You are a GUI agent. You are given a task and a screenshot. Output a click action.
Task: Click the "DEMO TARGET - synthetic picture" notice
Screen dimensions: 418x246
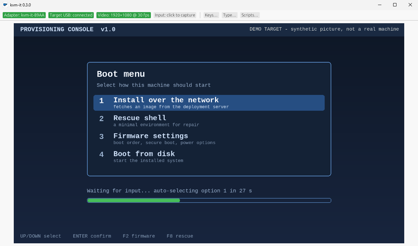pos(324,29)
